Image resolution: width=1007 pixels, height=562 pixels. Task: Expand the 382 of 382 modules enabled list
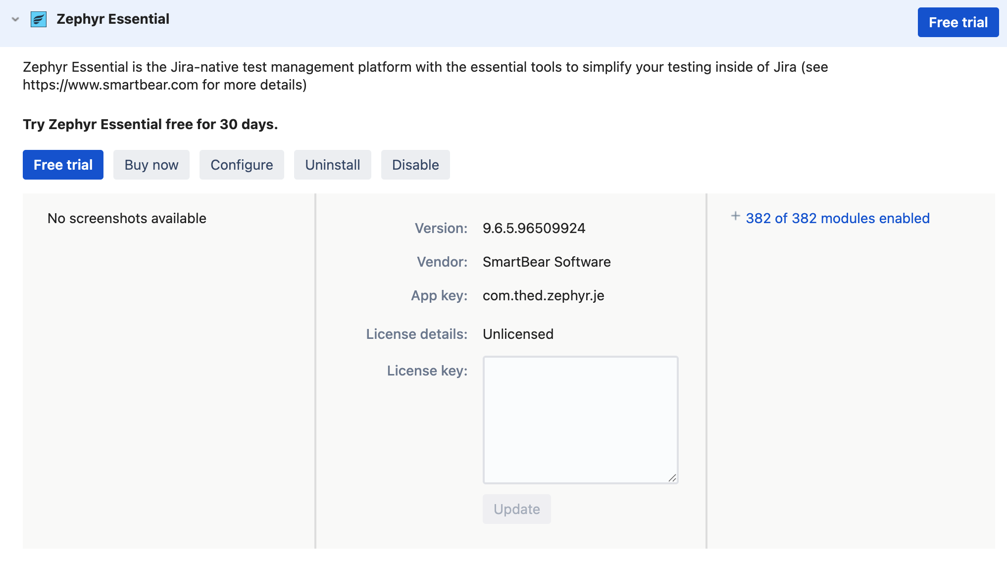(x=838, y=218)
